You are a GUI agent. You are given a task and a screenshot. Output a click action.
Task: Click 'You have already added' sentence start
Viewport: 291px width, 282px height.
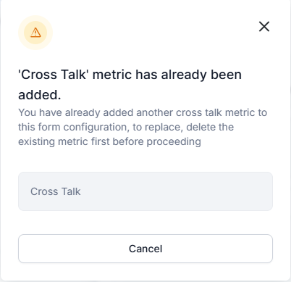[x=59, y=112]
